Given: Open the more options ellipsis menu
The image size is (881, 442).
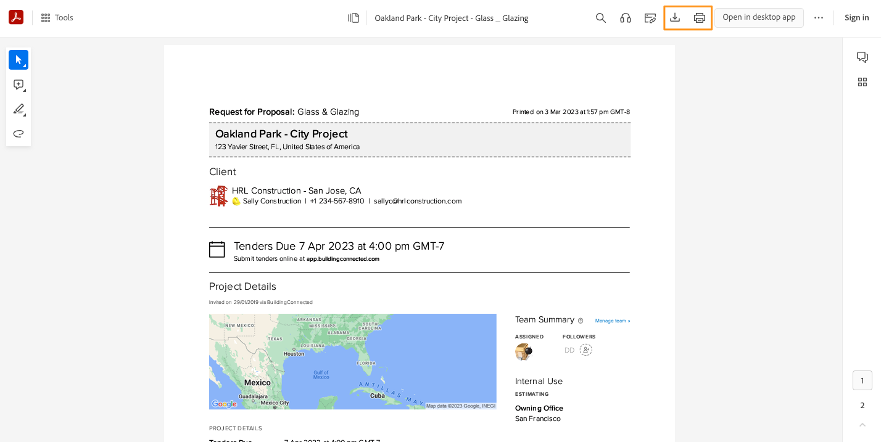Looking at the screenshot, I should 819,18.
